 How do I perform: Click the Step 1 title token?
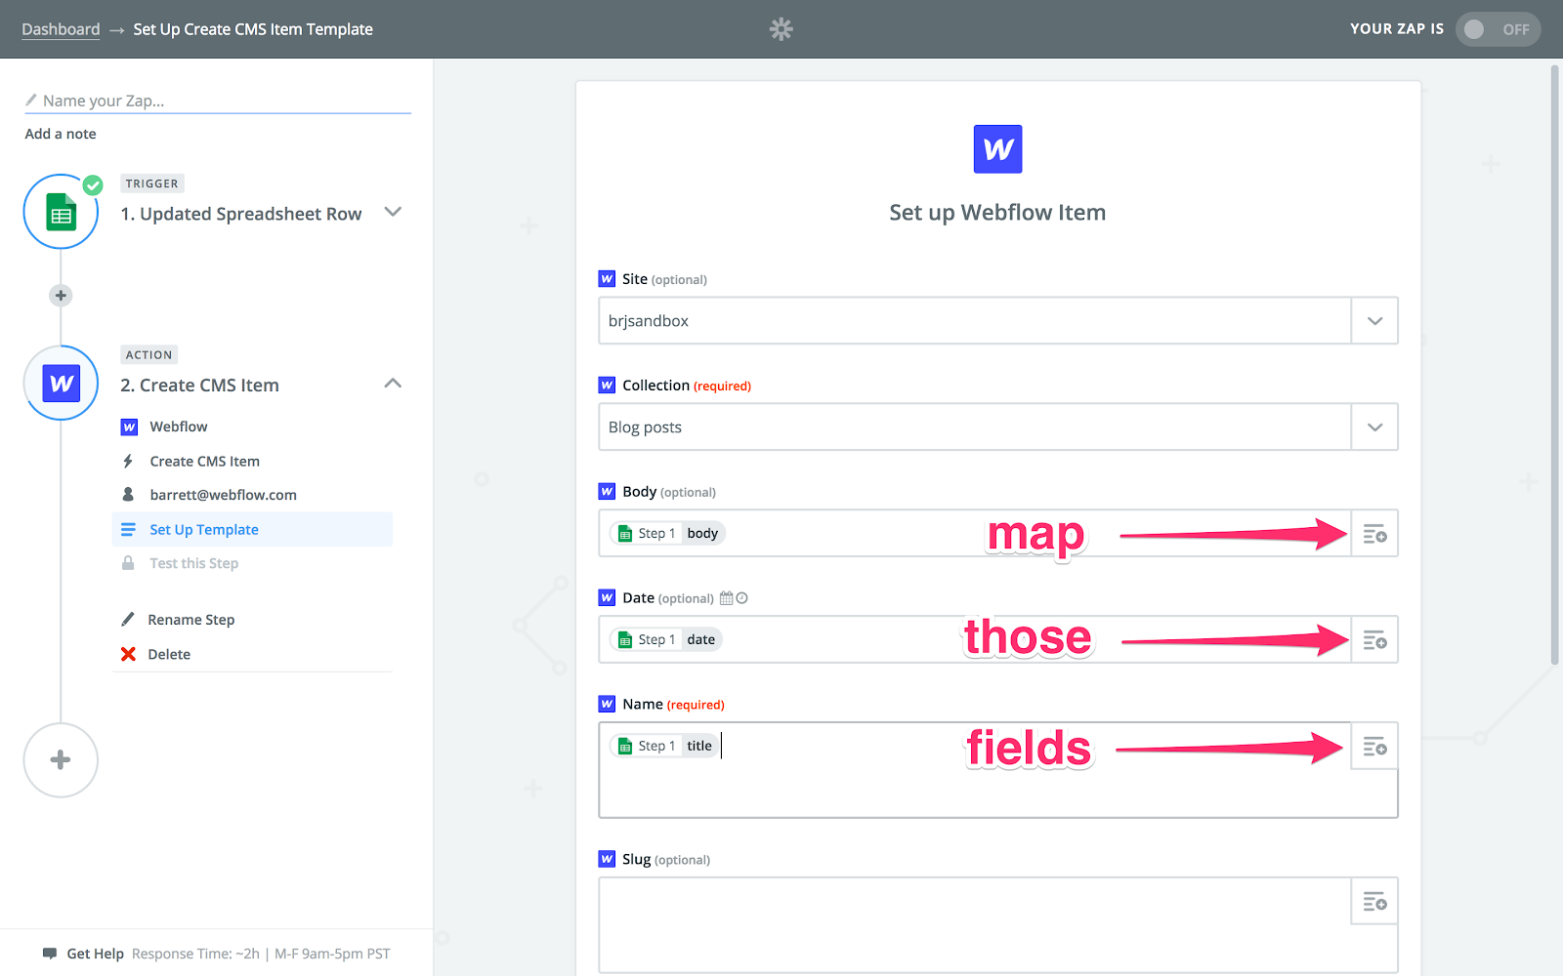point(664,746)
